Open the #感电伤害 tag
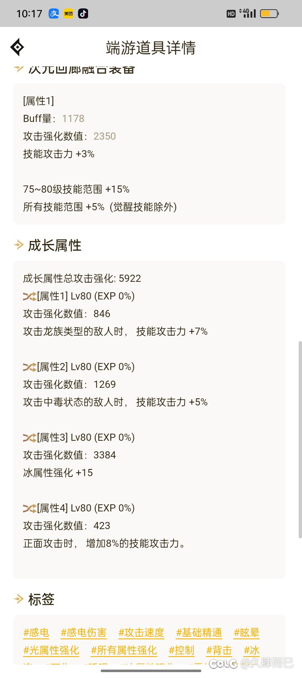302x678 pixels. (83, 633)
